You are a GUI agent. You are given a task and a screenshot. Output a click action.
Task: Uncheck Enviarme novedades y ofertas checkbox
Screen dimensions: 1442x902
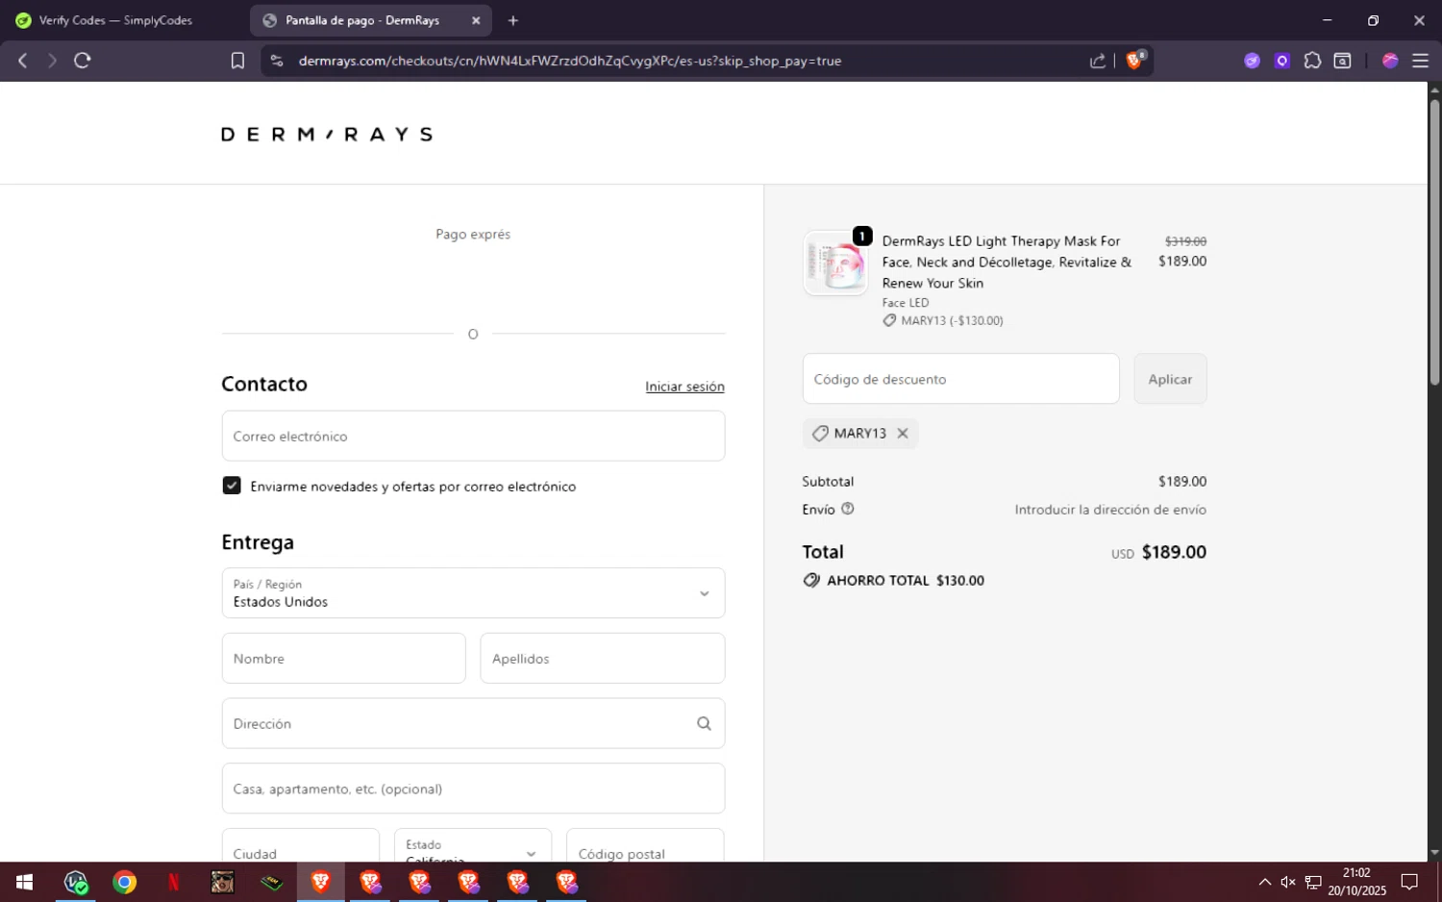(232, 486)
